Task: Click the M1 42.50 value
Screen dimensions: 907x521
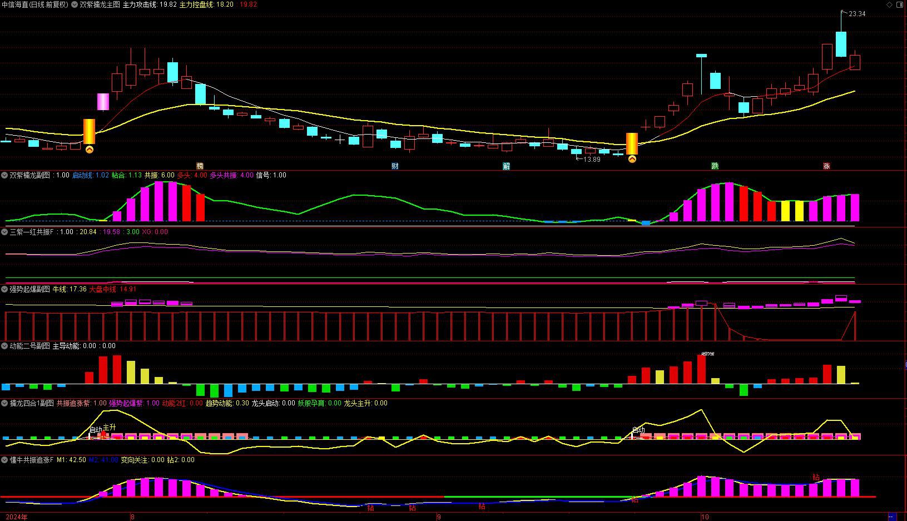Action: click(71, 460)
